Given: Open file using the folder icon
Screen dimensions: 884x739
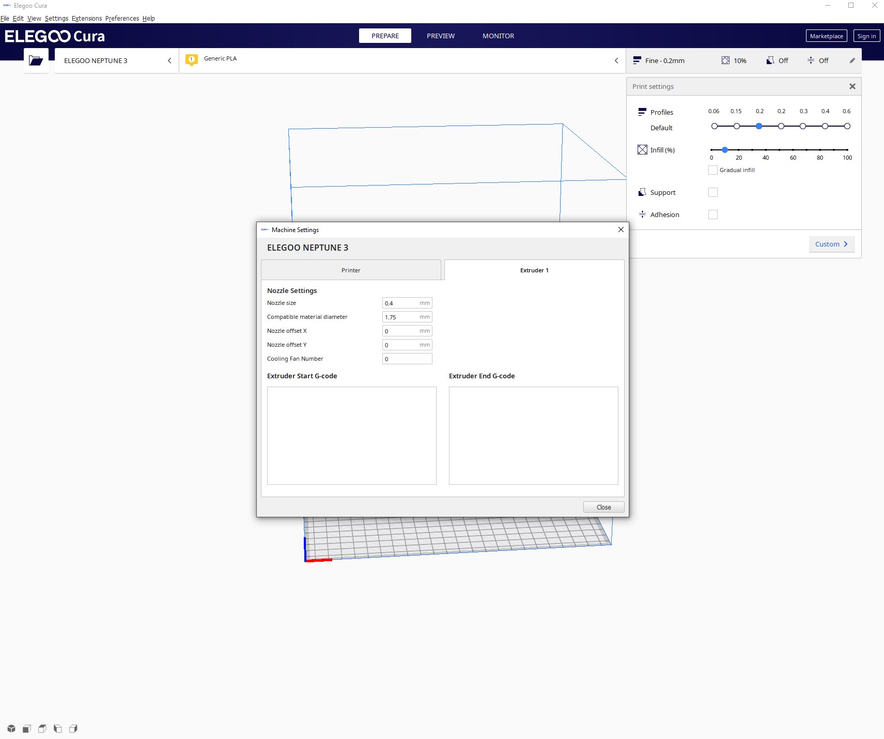Looking at the screenshot, I should [36, 60].
